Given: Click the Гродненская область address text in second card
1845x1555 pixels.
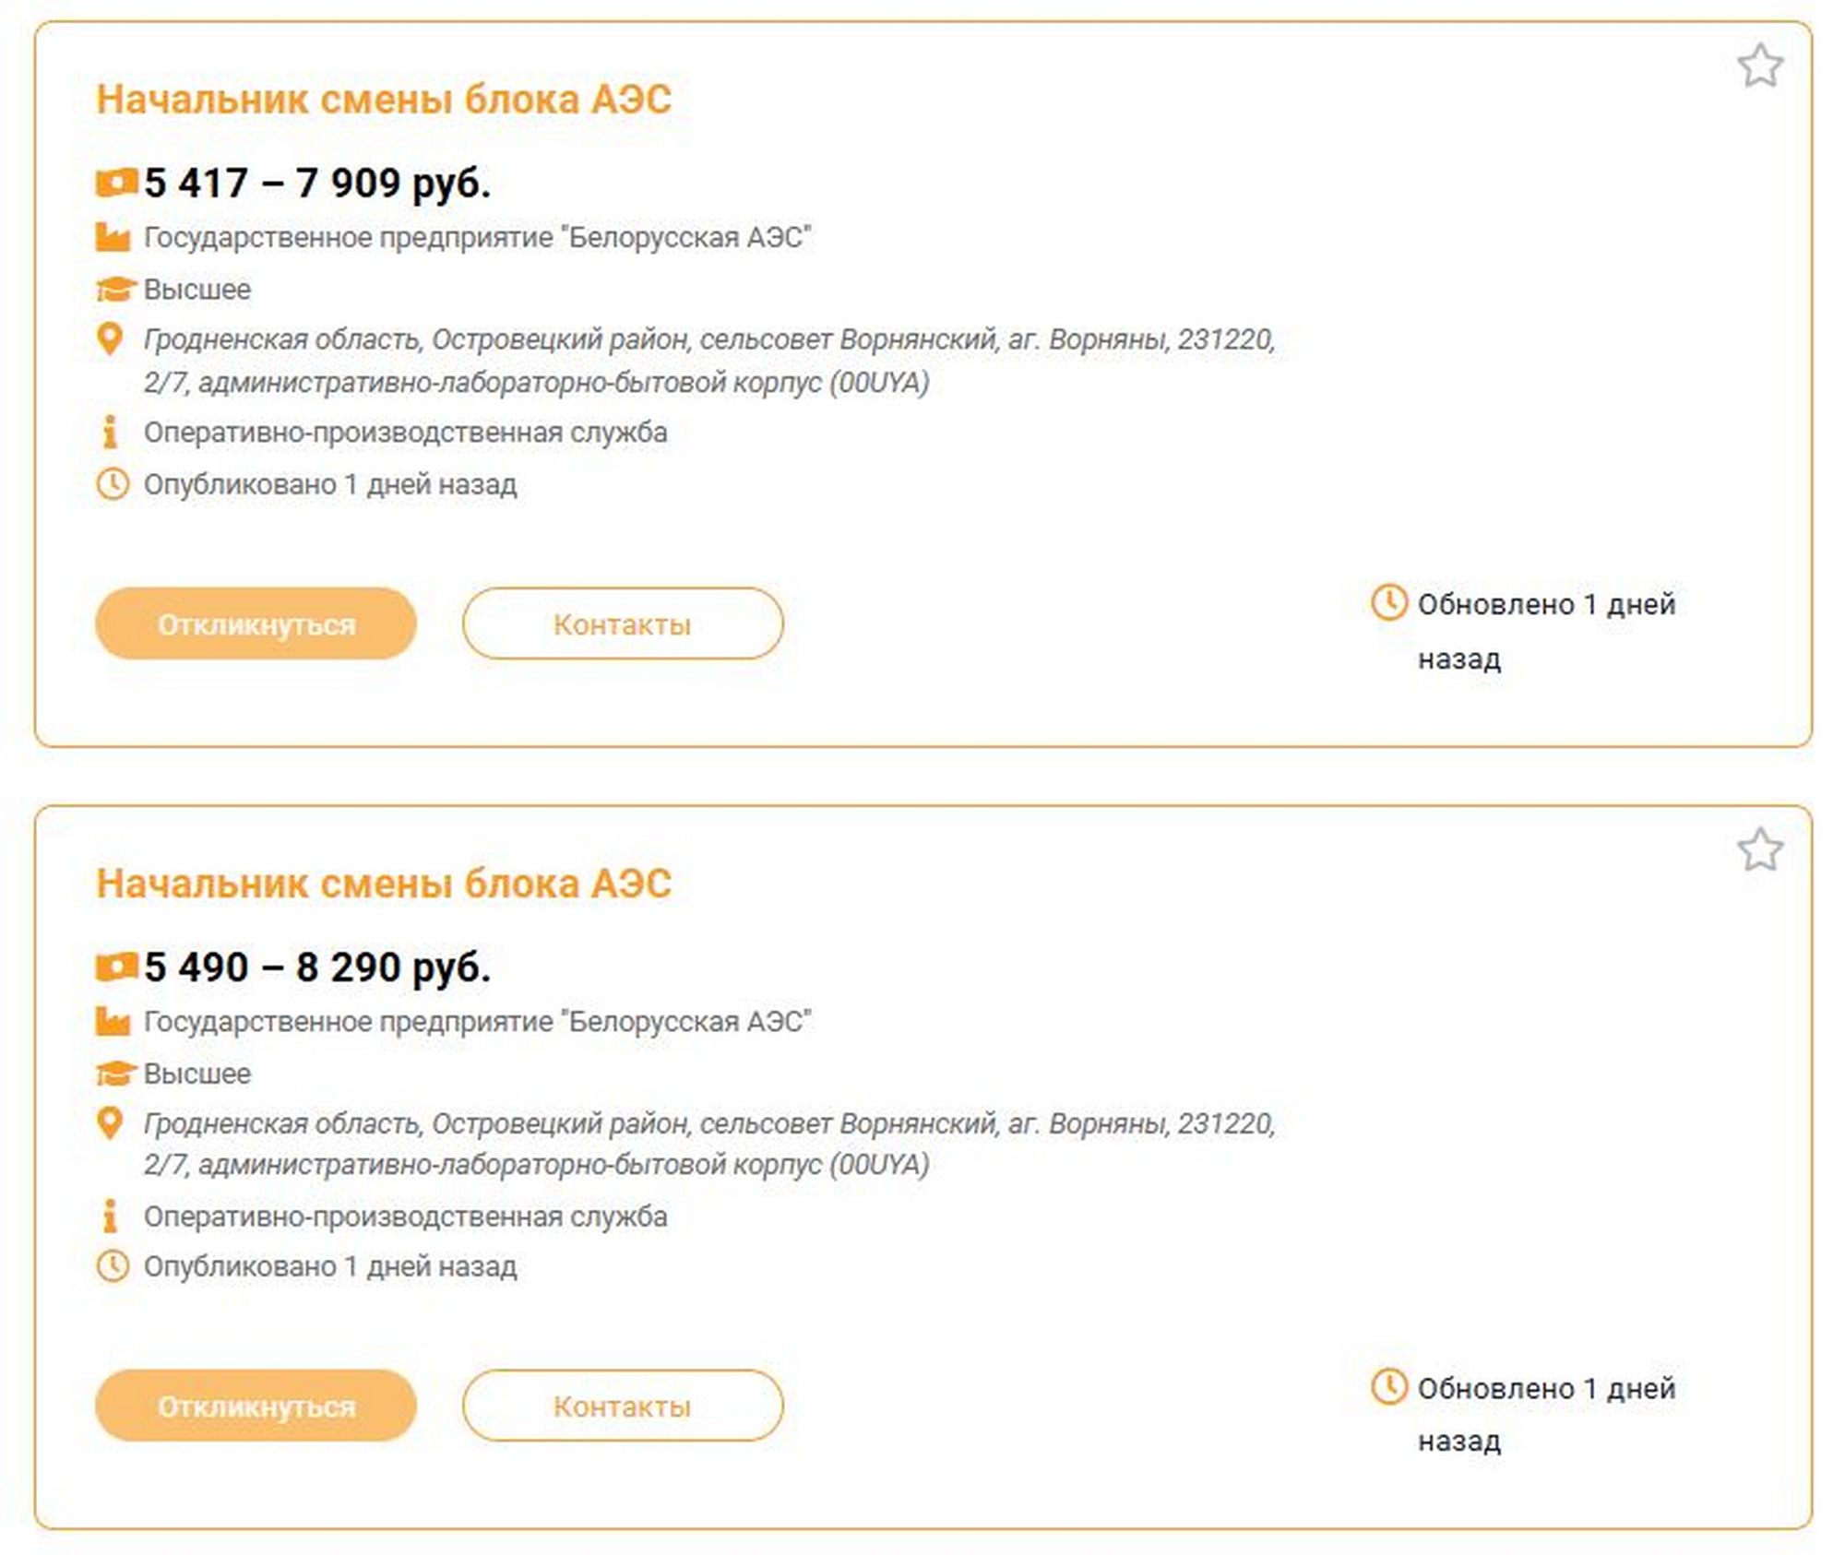Looking at the screenshot, I should click(x=709, y=1144).
